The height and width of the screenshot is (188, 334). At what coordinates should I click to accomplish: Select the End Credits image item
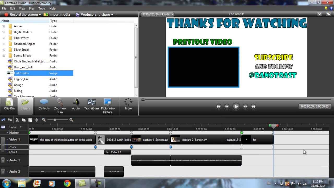(37, 73)
